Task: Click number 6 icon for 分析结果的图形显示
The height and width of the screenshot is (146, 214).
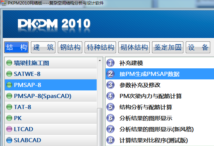Action: point(110,118)
